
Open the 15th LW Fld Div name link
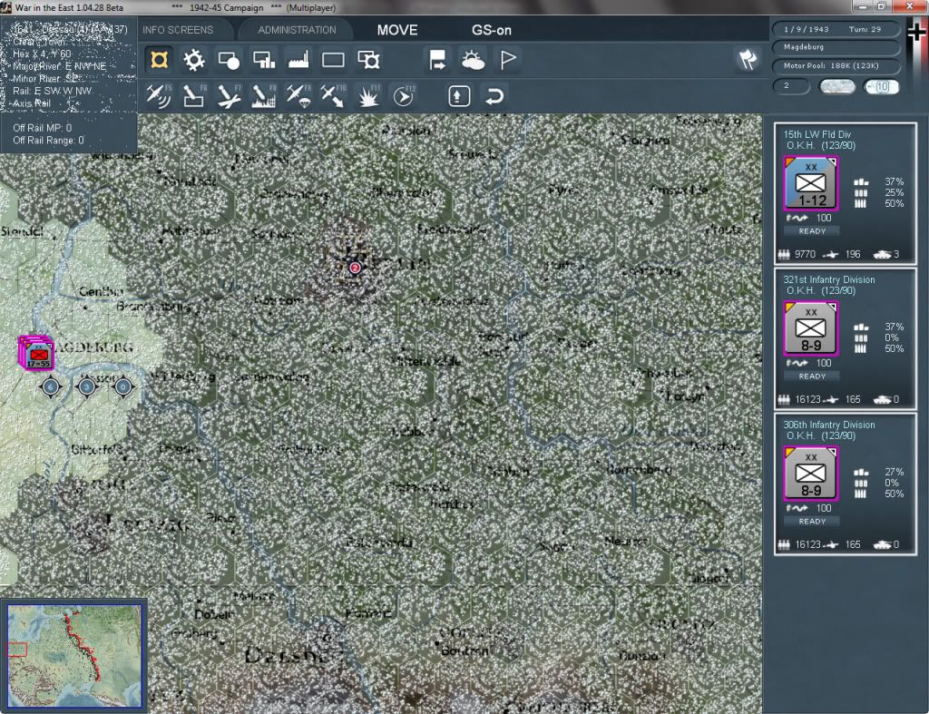817,134
